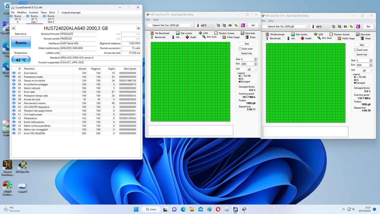Open seagate2 desktop file
The height and width of the screenshot is (214, 380).
coord(22,188)
